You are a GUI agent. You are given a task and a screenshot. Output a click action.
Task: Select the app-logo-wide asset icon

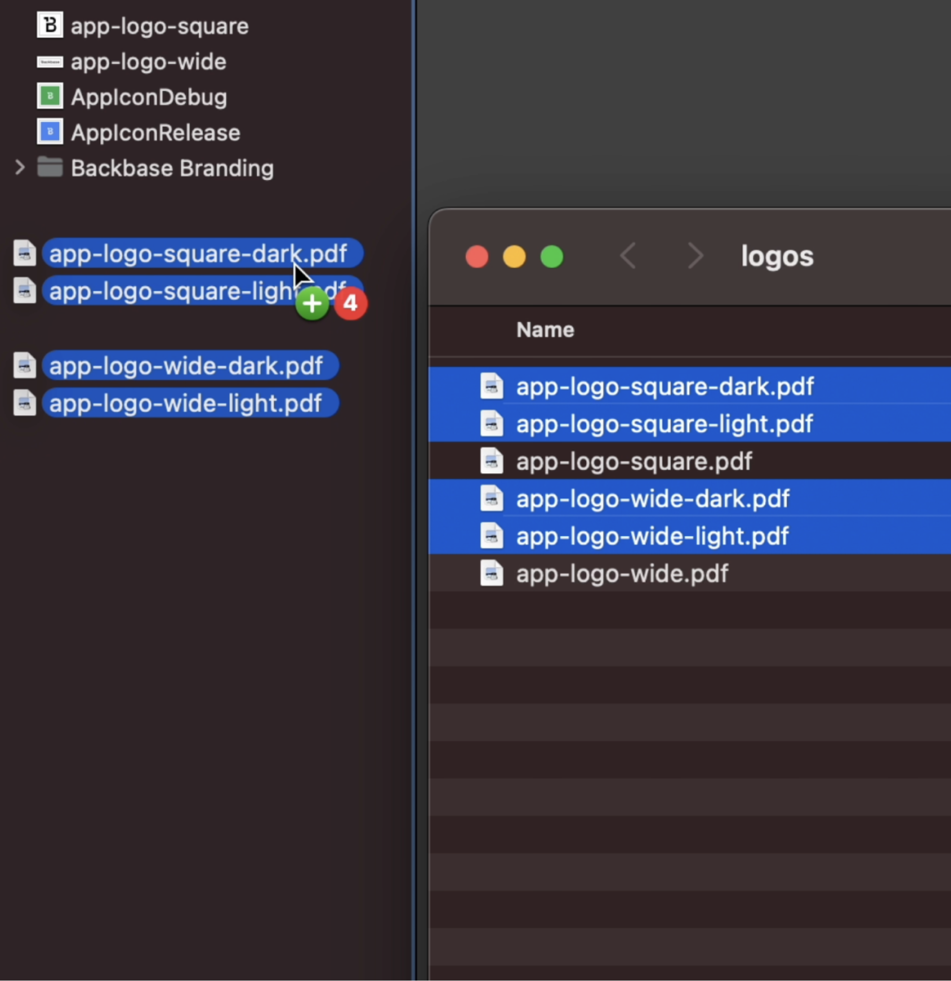49,61
